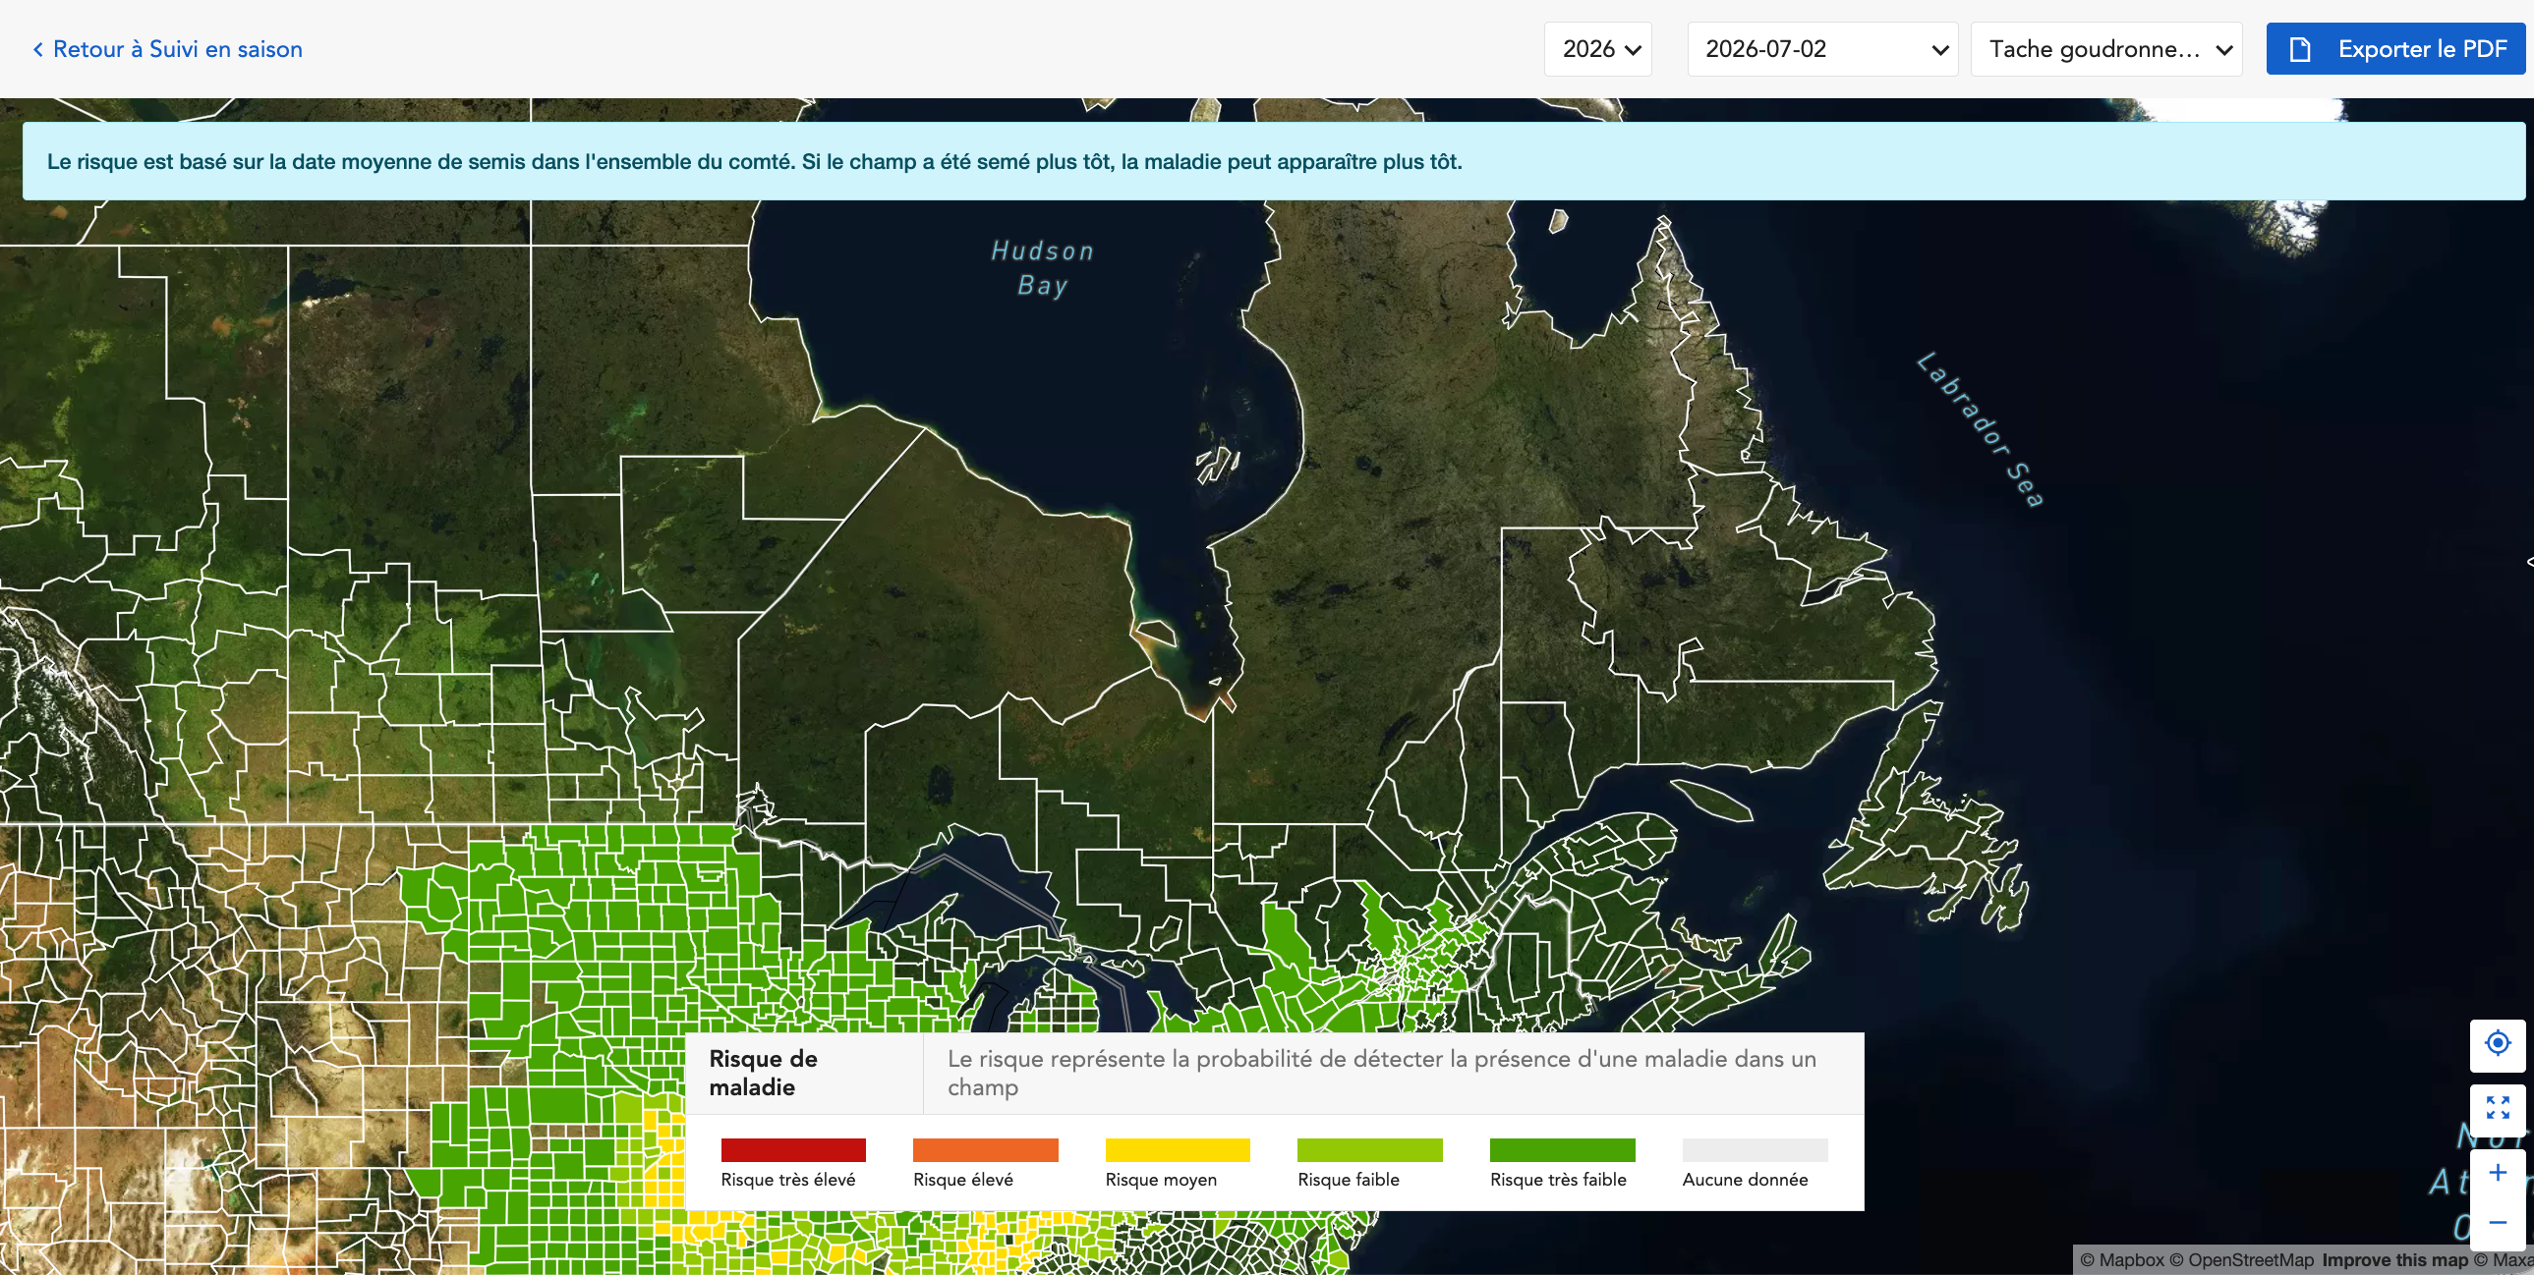Click the Aucune donnée label
Screen dimensions: 2534x1275
(x=1745, y=1180)
